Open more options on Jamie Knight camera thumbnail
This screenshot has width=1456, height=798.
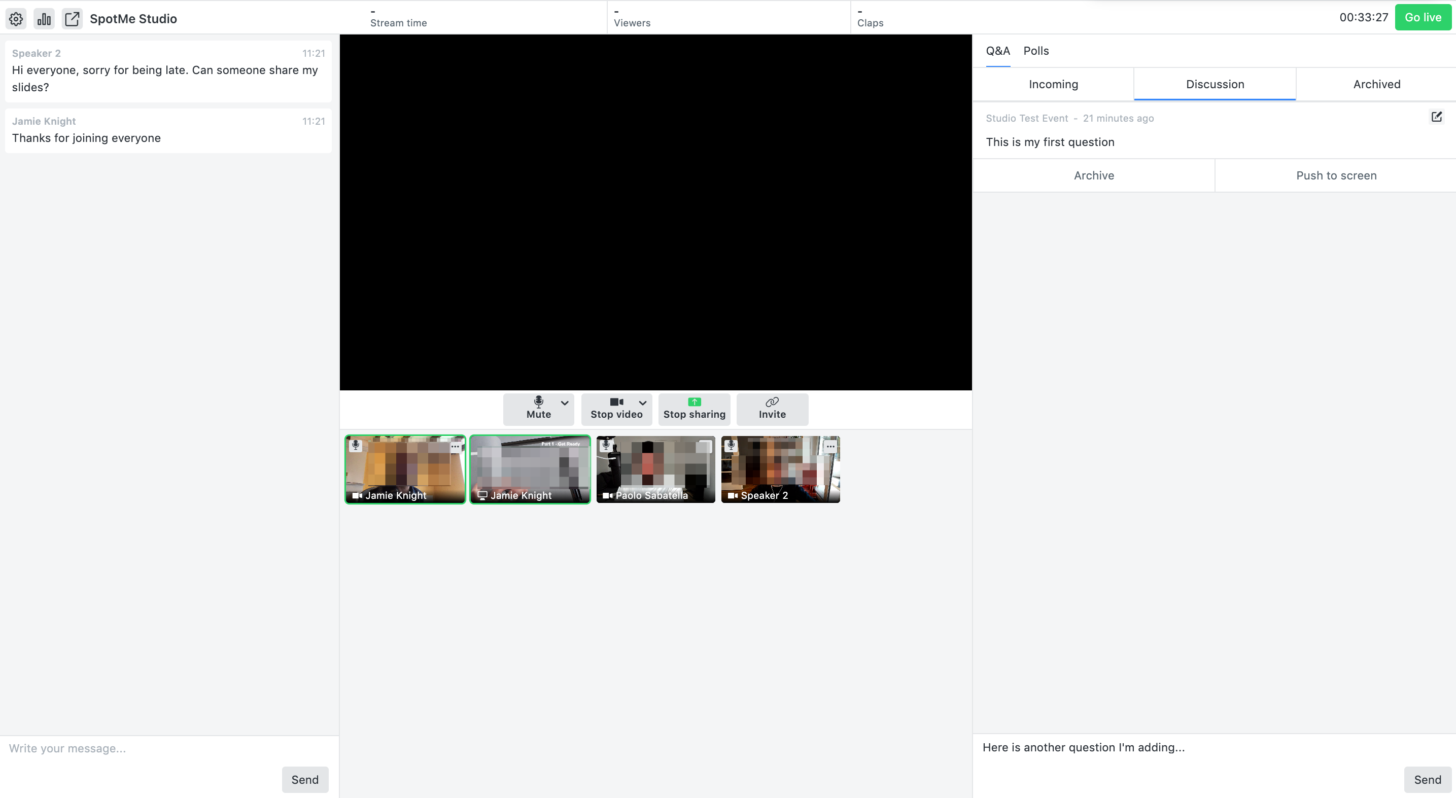pyautogui.click(x=455, y=446)
